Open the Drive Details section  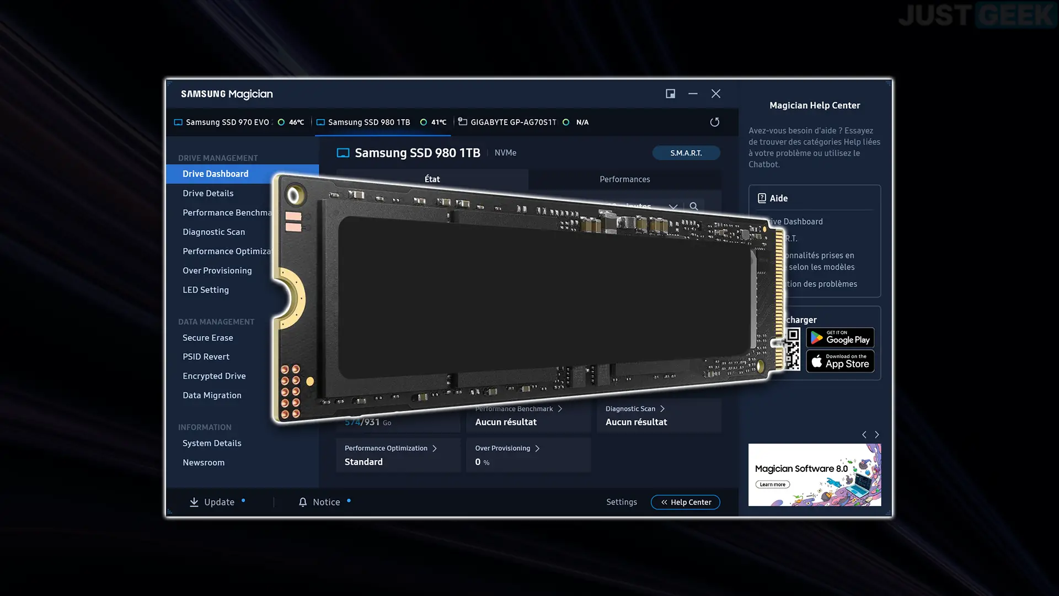click(208, 193)
